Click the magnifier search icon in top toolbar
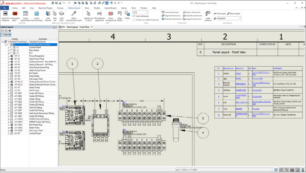Image resolution: width=306 pixels, height=173 pixels. point(115,3)
